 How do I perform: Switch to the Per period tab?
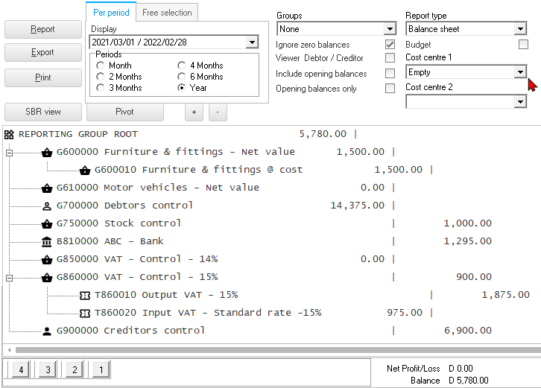(x=111, y=13)
